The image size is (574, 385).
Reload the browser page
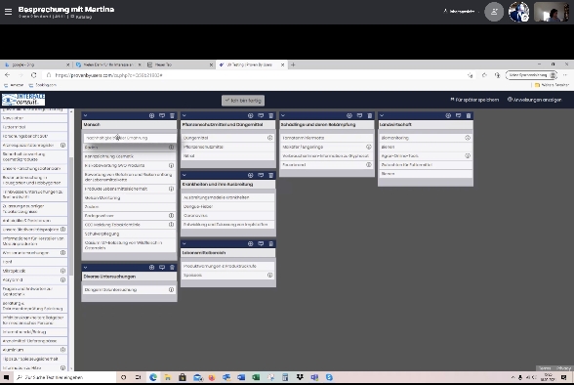click(x=33, y=75)
